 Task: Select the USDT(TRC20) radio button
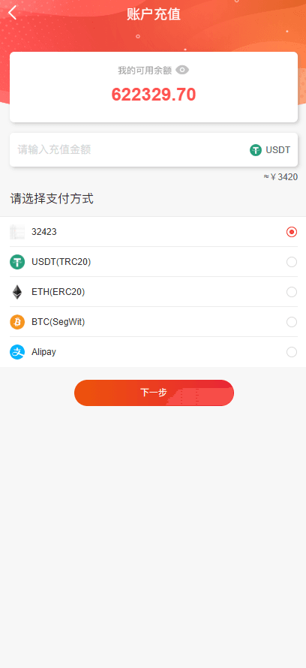click(292, 262)
